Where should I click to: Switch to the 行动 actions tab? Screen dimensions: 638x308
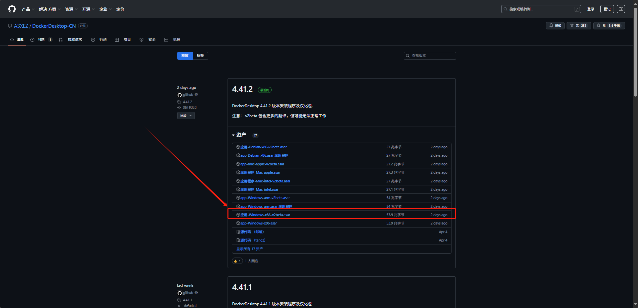99,39
